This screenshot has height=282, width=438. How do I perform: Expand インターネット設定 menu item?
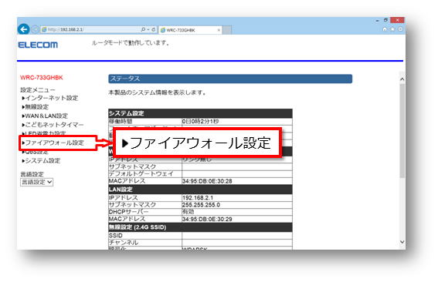click(x=50, y=98)
